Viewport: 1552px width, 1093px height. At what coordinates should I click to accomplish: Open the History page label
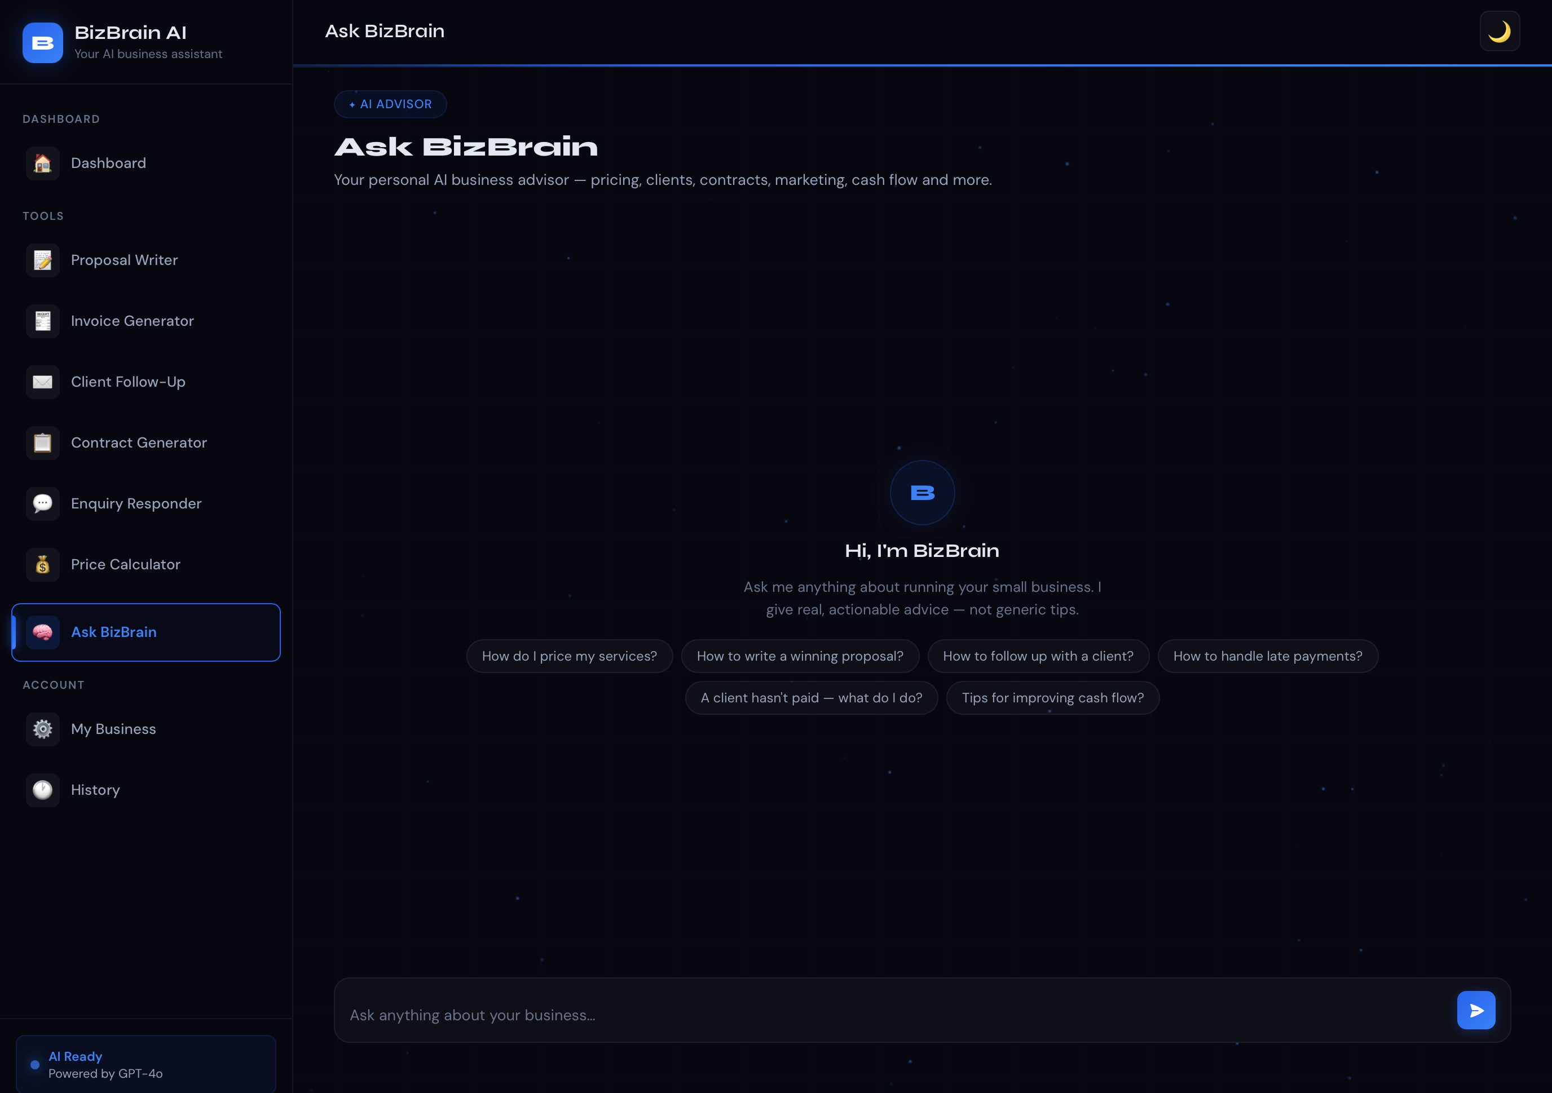(x=95, y=790)
